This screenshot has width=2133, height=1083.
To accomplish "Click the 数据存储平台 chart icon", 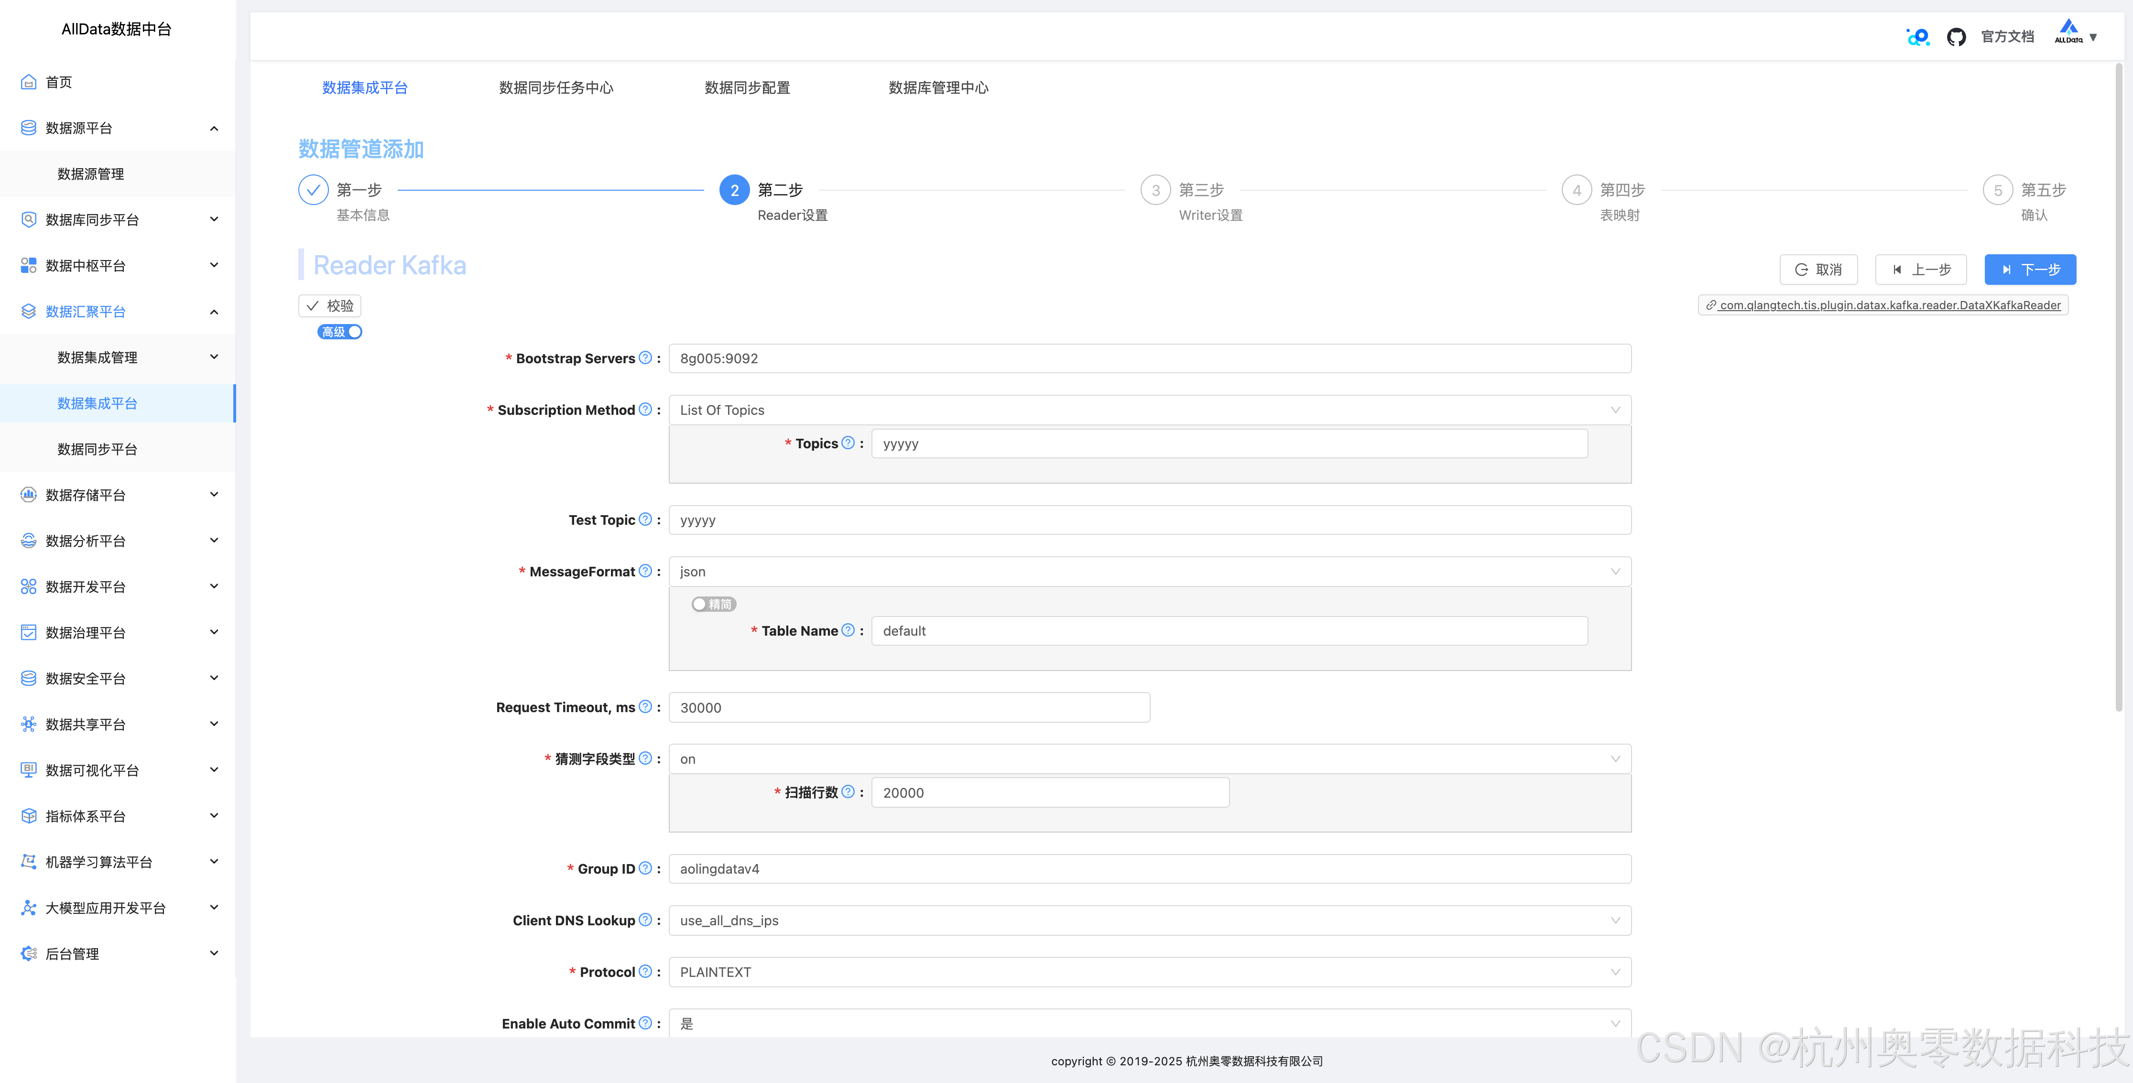I will click(x=28, y=494).
